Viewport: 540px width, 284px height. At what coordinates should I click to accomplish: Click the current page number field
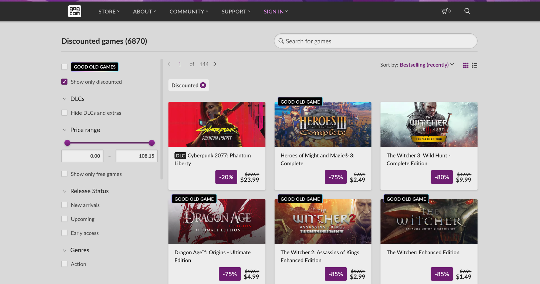(x=180, y=64)
